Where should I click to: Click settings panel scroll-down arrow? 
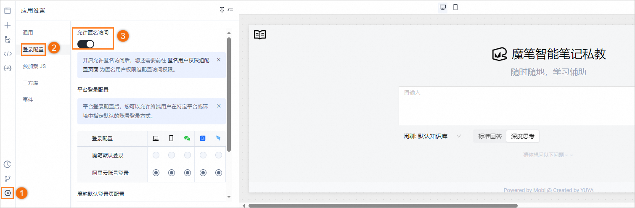[229, 196]
